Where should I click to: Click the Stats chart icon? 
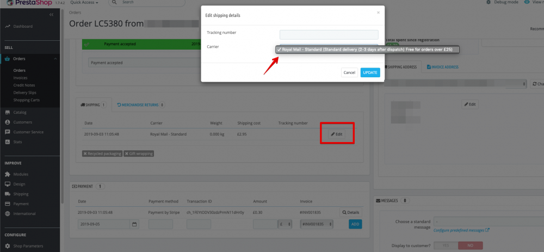point(7,142)
